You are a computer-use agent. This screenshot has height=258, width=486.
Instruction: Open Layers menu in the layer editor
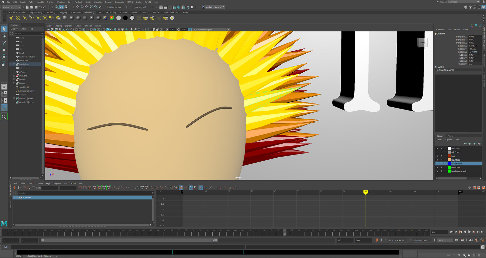[439, 140]
